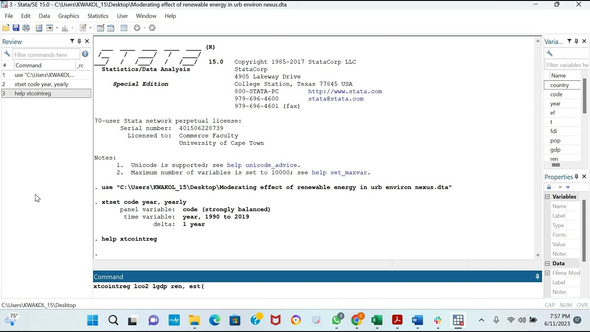Screen dimensions: 590x332
Task: Open the Viewer eye toolbar icon
Action: (x=50, y=28)
